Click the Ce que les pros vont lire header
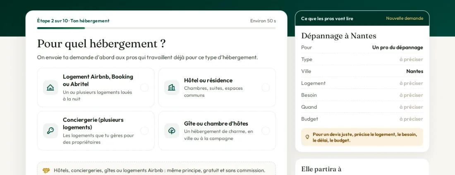 [x=327, y=19]
